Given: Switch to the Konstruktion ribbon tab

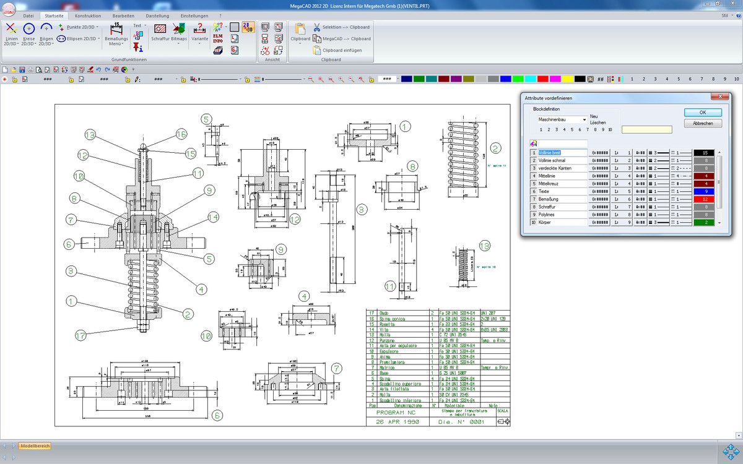Looking at the screenshot, I should click(88, 15).
